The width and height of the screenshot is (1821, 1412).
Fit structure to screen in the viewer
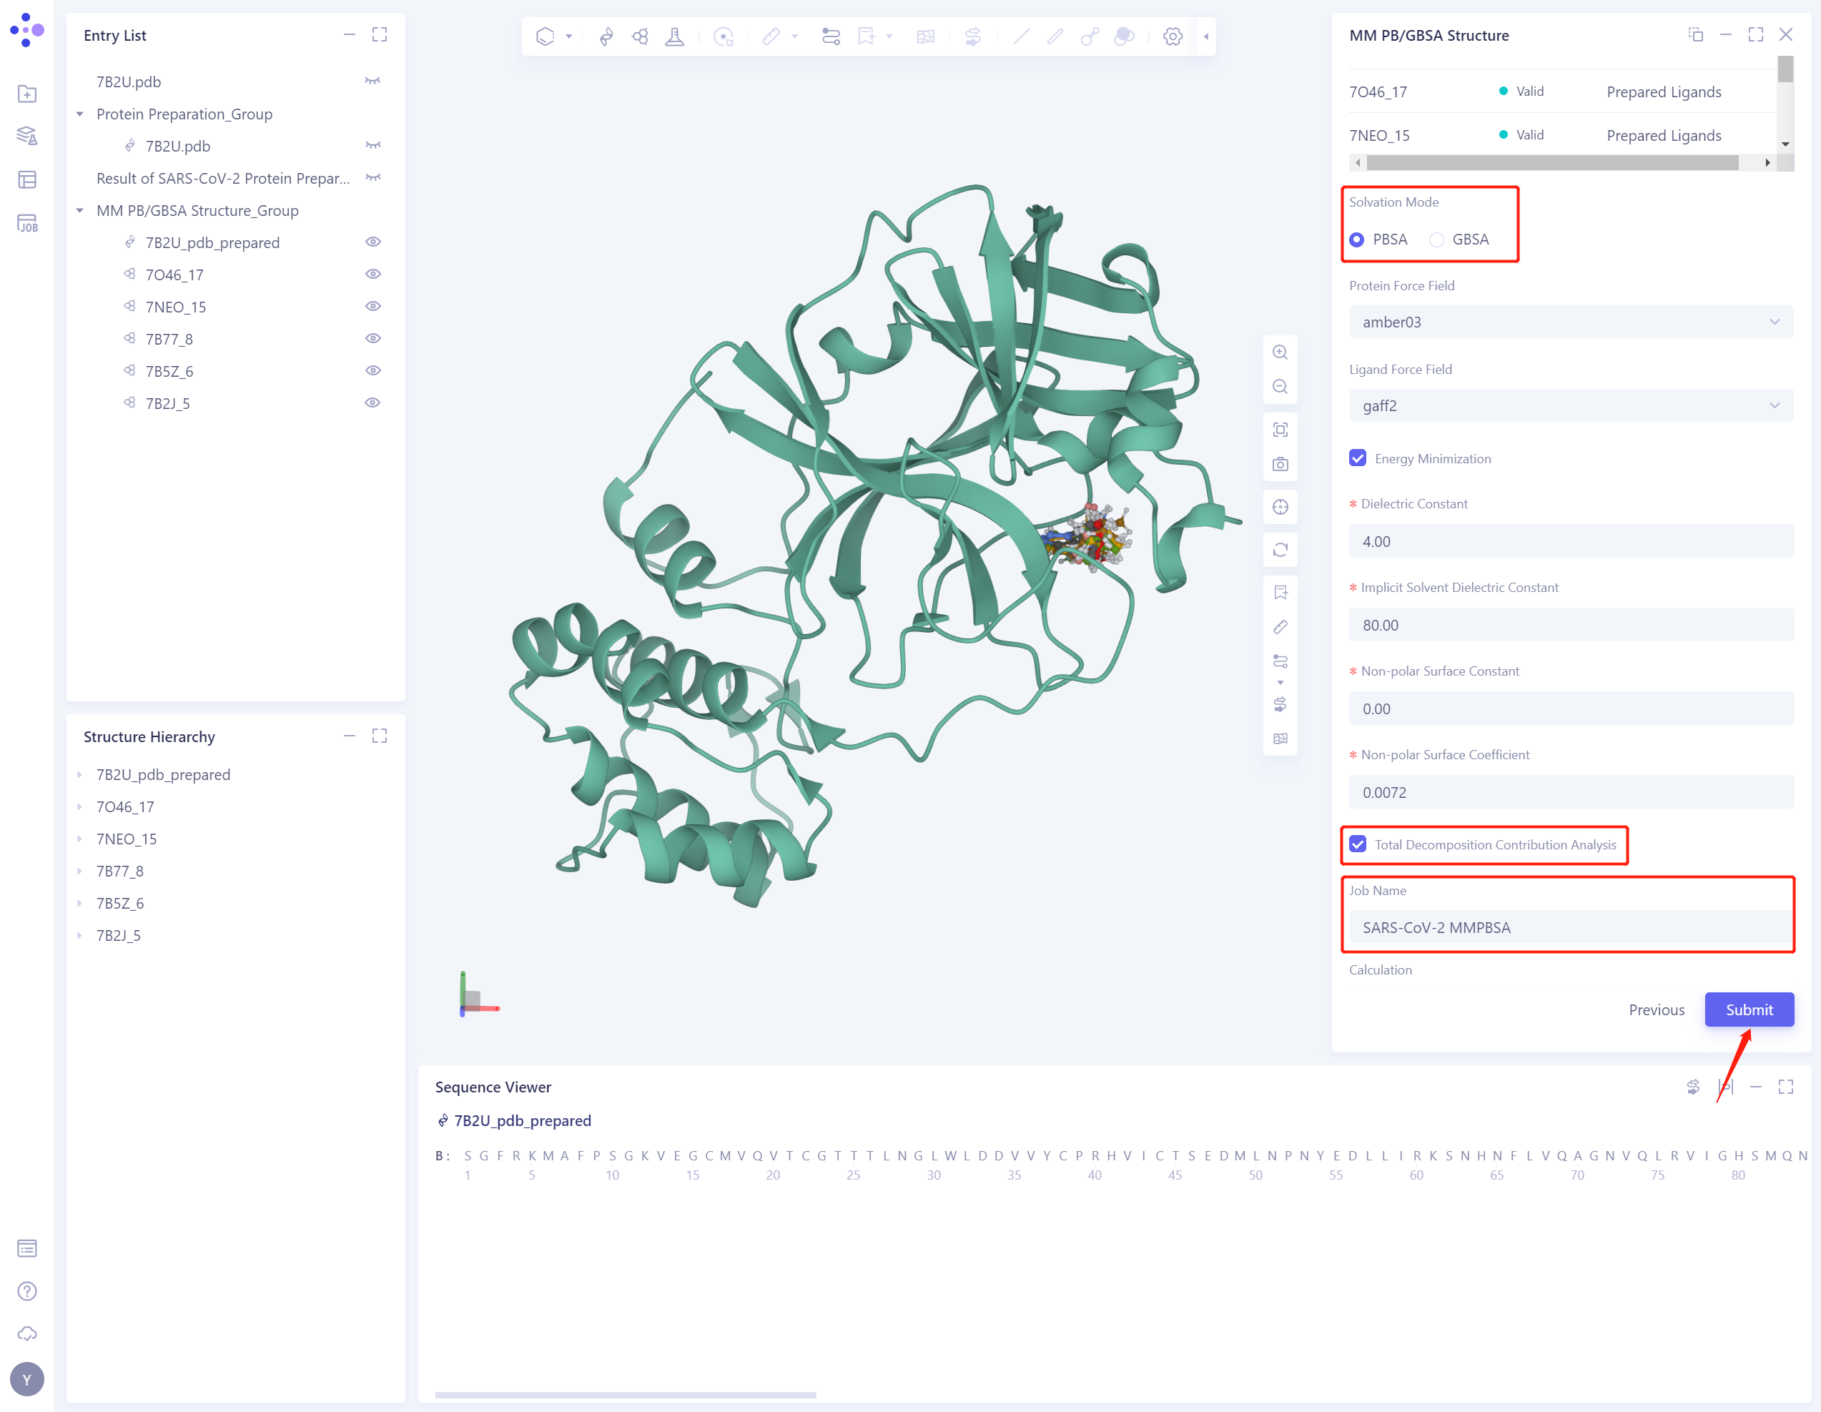pos(1280,429)
